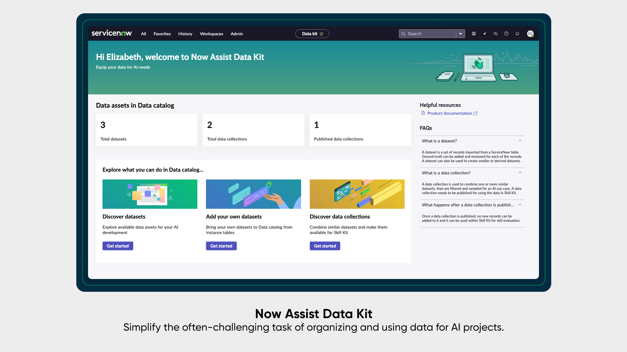The width and height of the screenshot is (627, 352).
Task: Open the notifications bell
Action: coord(517,34)
